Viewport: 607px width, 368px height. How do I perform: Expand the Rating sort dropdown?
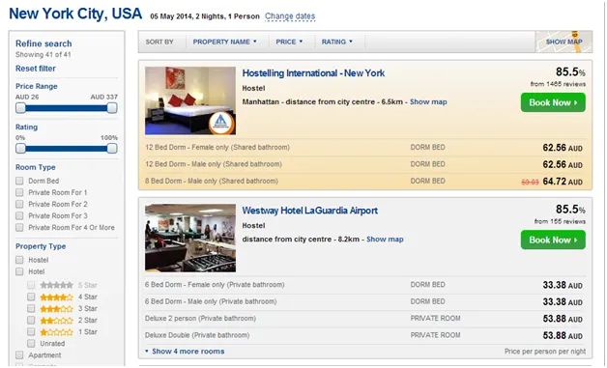pyautogui.click(x=337, y=42)
